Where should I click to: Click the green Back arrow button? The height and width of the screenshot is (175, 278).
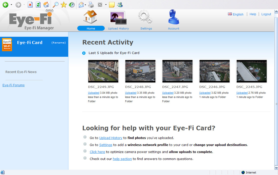click(x=6, y=4)
